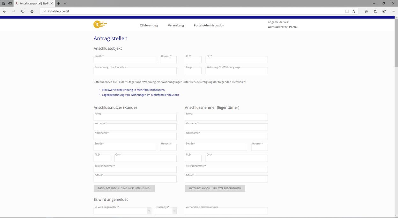The image size is (398, 218).
Task: Go to the browser Home icon
Action: [x=32, y=11]
